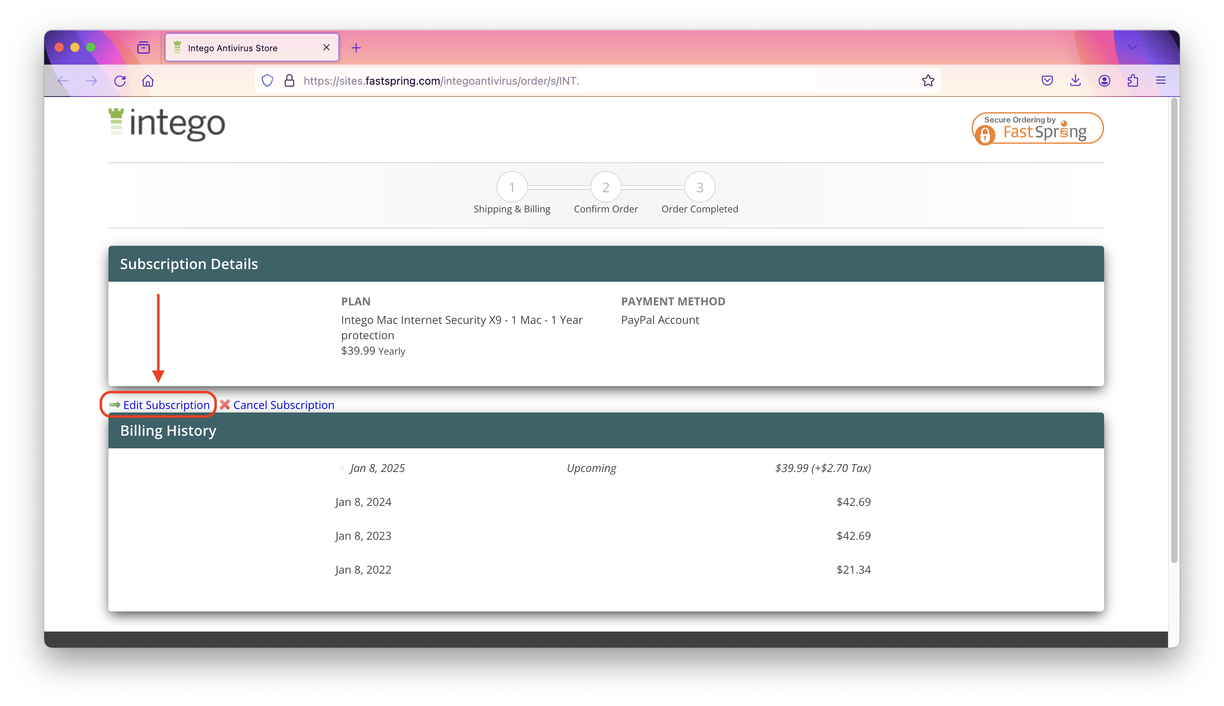Click the Intego logo
The height and width of the screenshot is (706, 1224).
tap(166, 124)
